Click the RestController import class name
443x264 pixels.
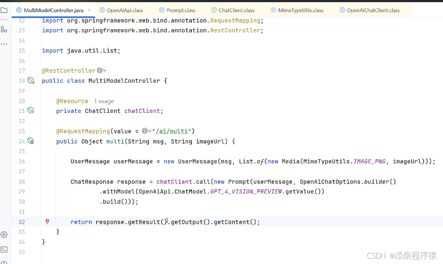click(235, 30)
